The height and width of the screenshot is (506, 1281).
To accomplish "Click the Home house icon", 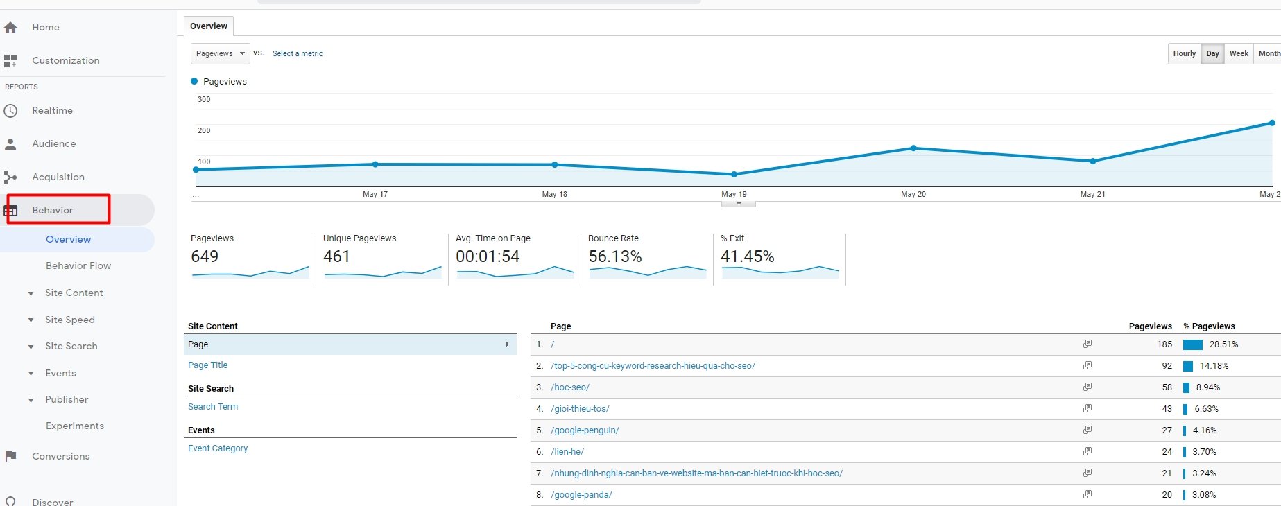I will coord(10,28).
